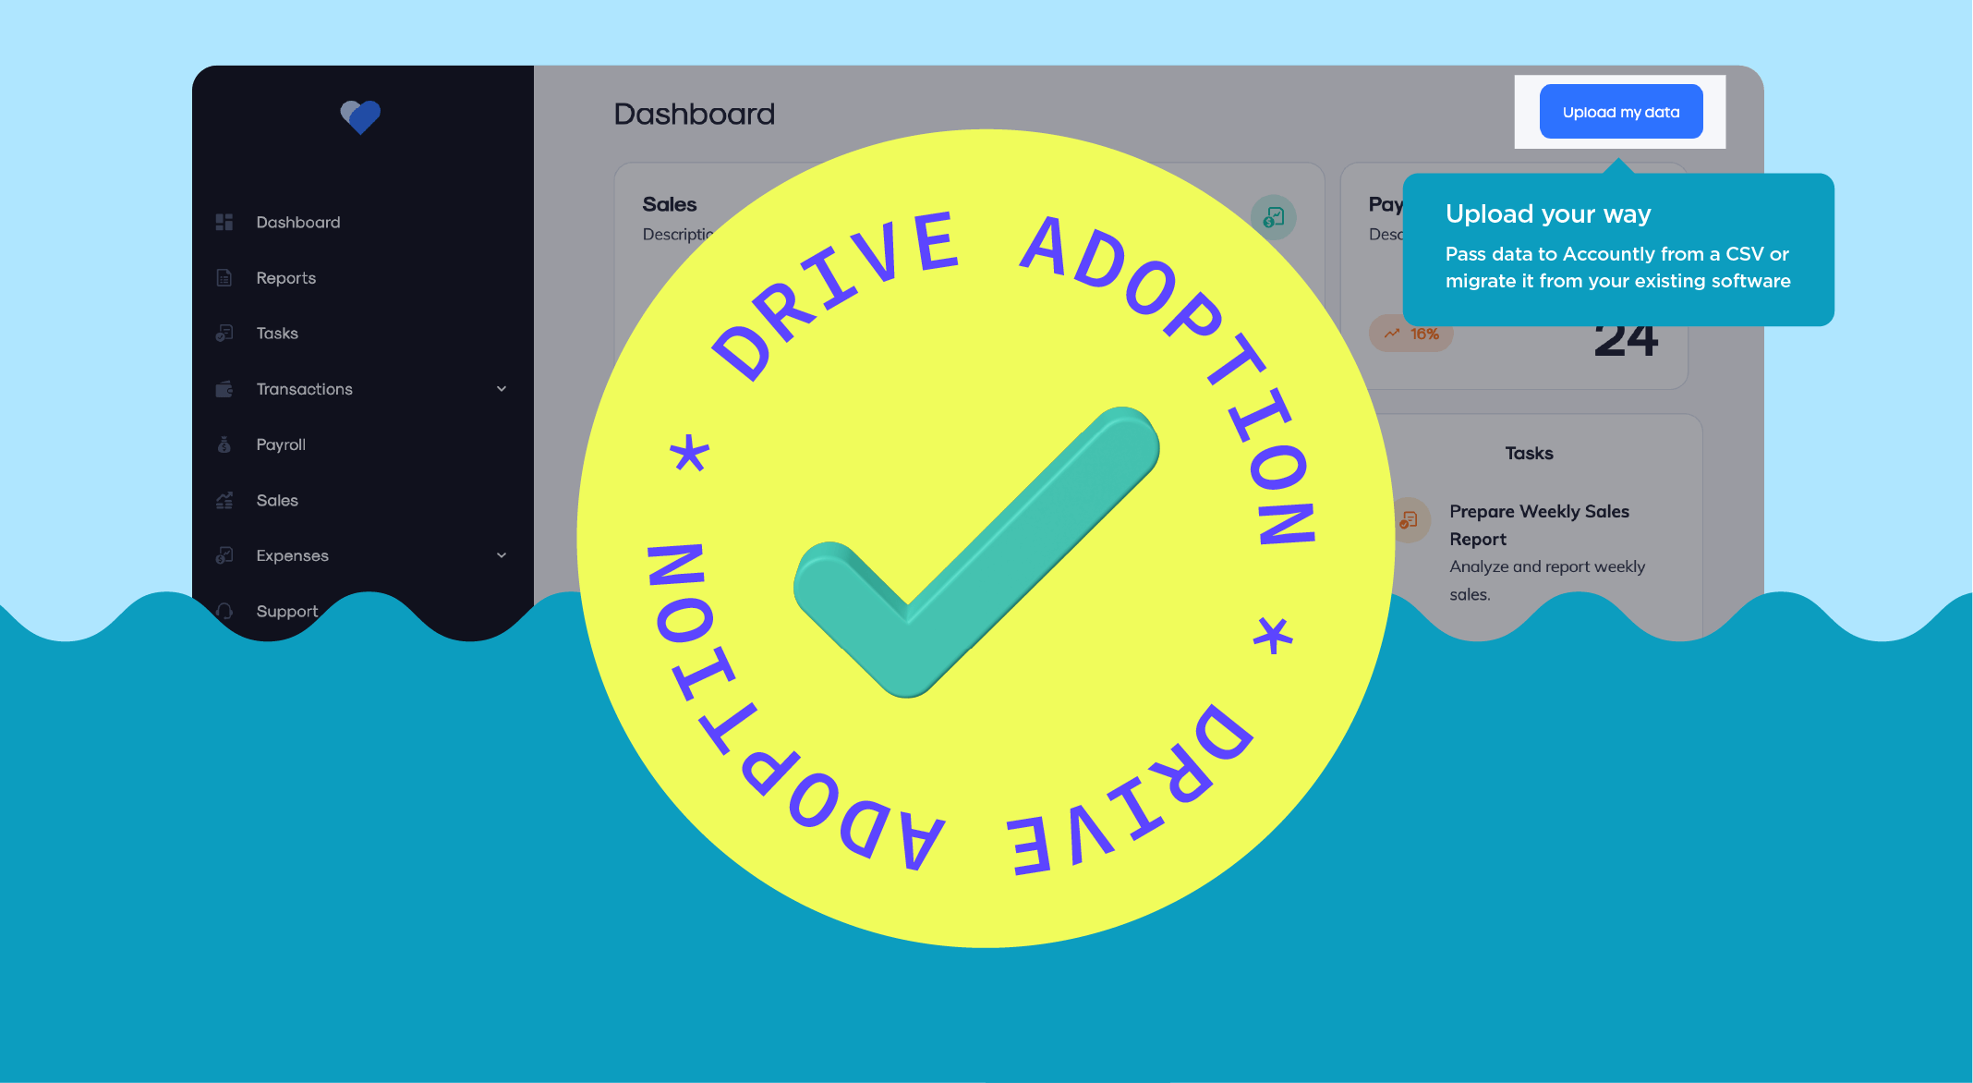This screenshot has height=1083, width=1973.
Task: Click the Transactions wallet icon
Action: point(224,389)
